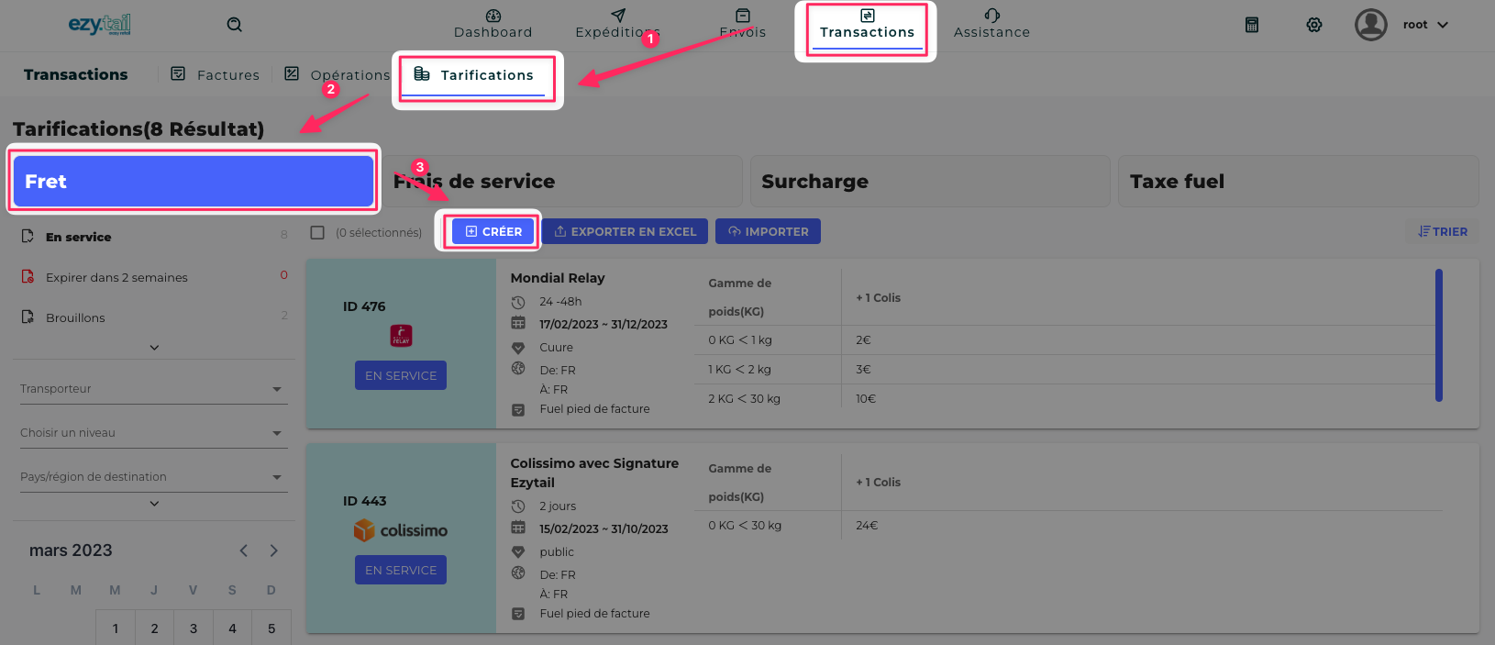1495x645 pixels.
Task: Click the TRIER sort button
Action: (1443, 231)
